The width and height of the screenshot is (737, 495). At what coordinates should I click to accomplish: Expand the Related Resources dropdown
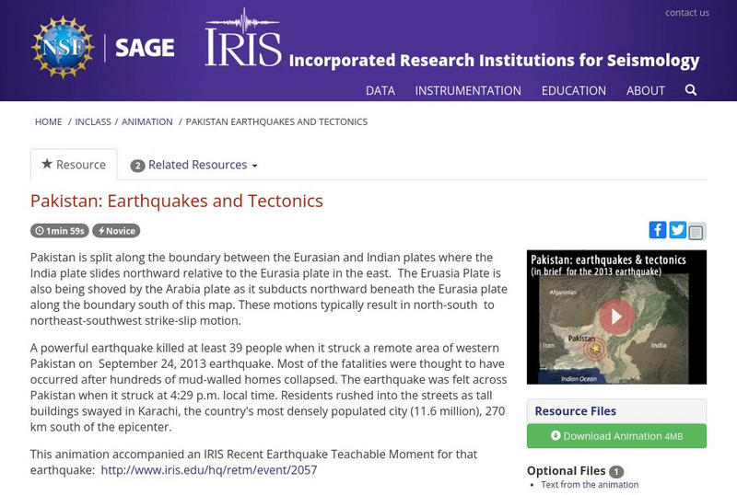click(194, 165)
